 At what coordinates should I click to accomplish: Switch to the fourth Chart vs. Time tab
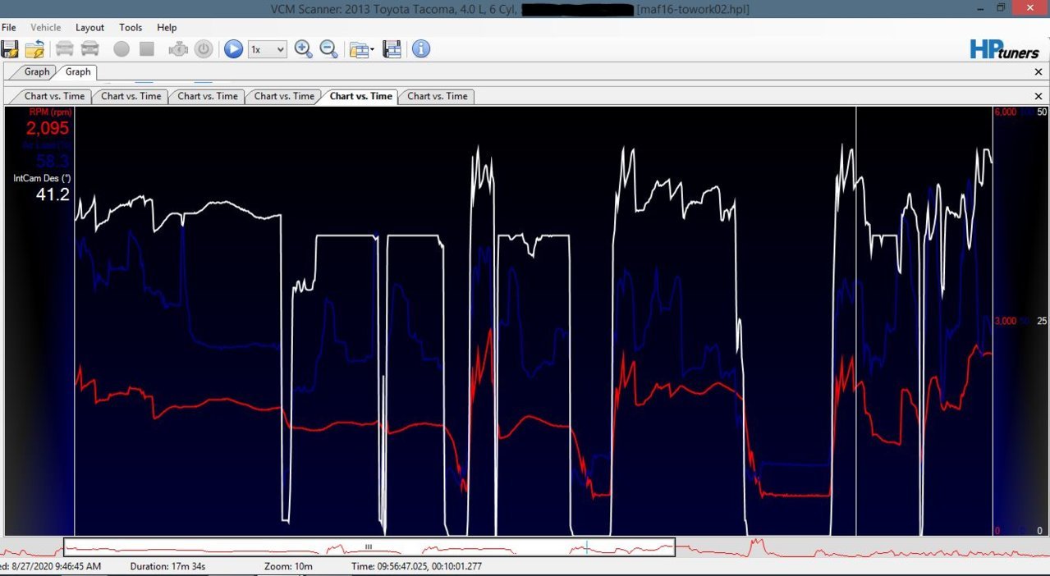(284, 96)
